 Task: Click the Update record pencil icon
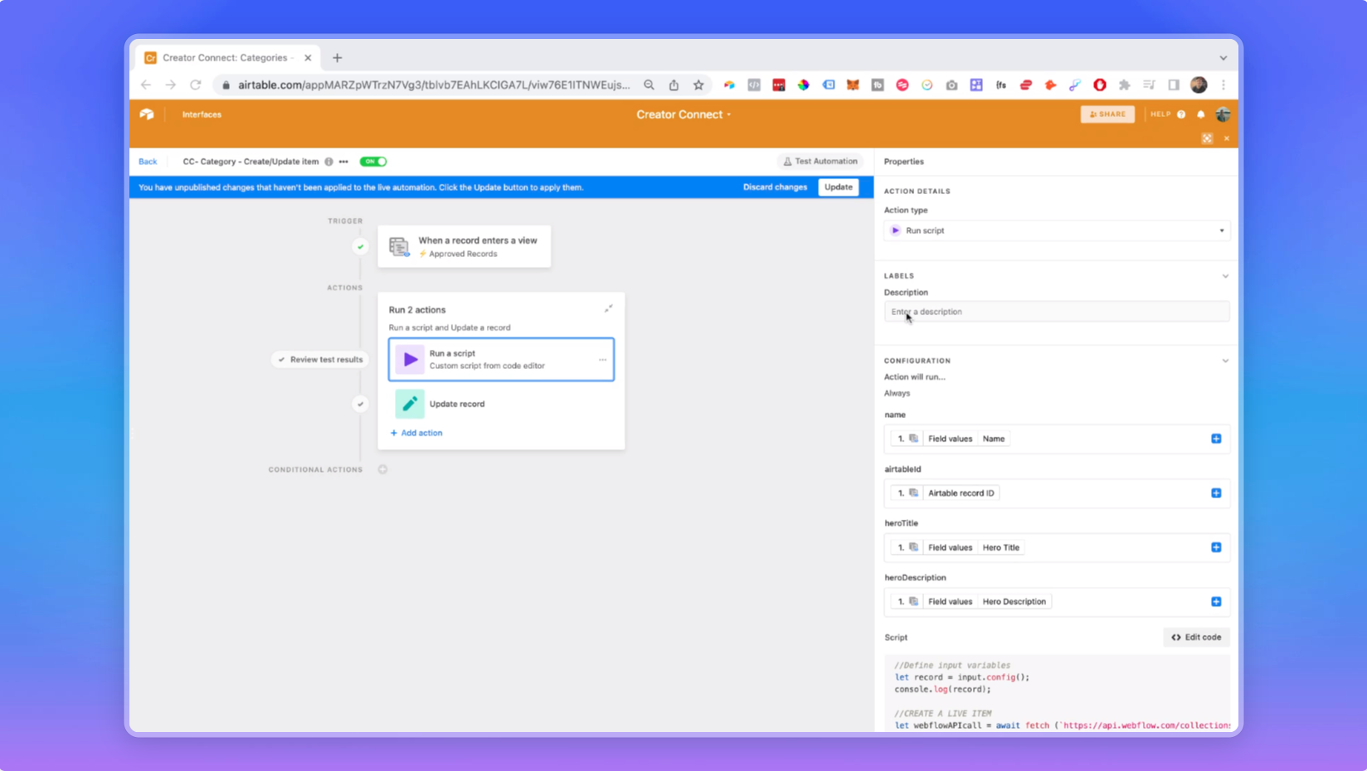tap(409, 404)
